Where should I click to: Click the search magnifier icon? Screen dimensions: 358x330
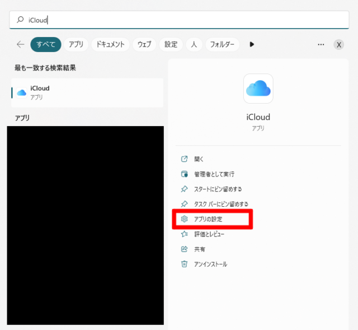pyautogui.click(x=20, y=20)
